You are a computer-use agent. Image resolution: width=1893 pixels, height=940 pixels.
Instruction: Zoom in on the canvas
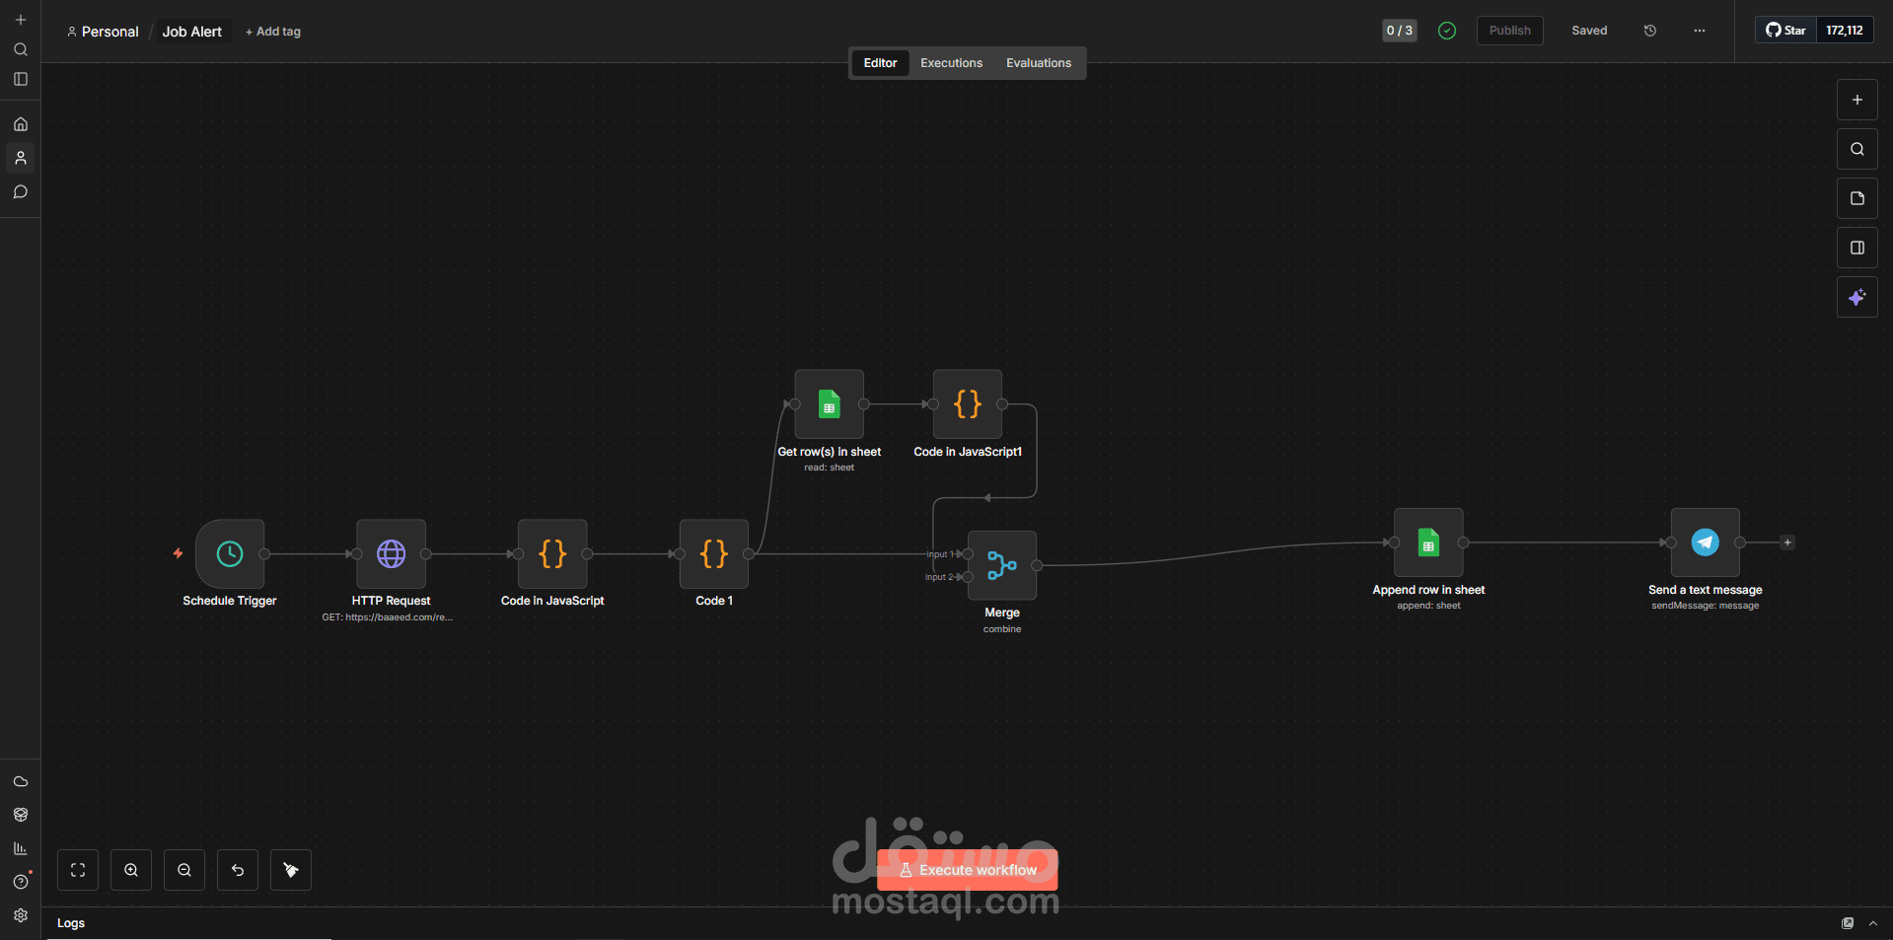pos(131,870)
